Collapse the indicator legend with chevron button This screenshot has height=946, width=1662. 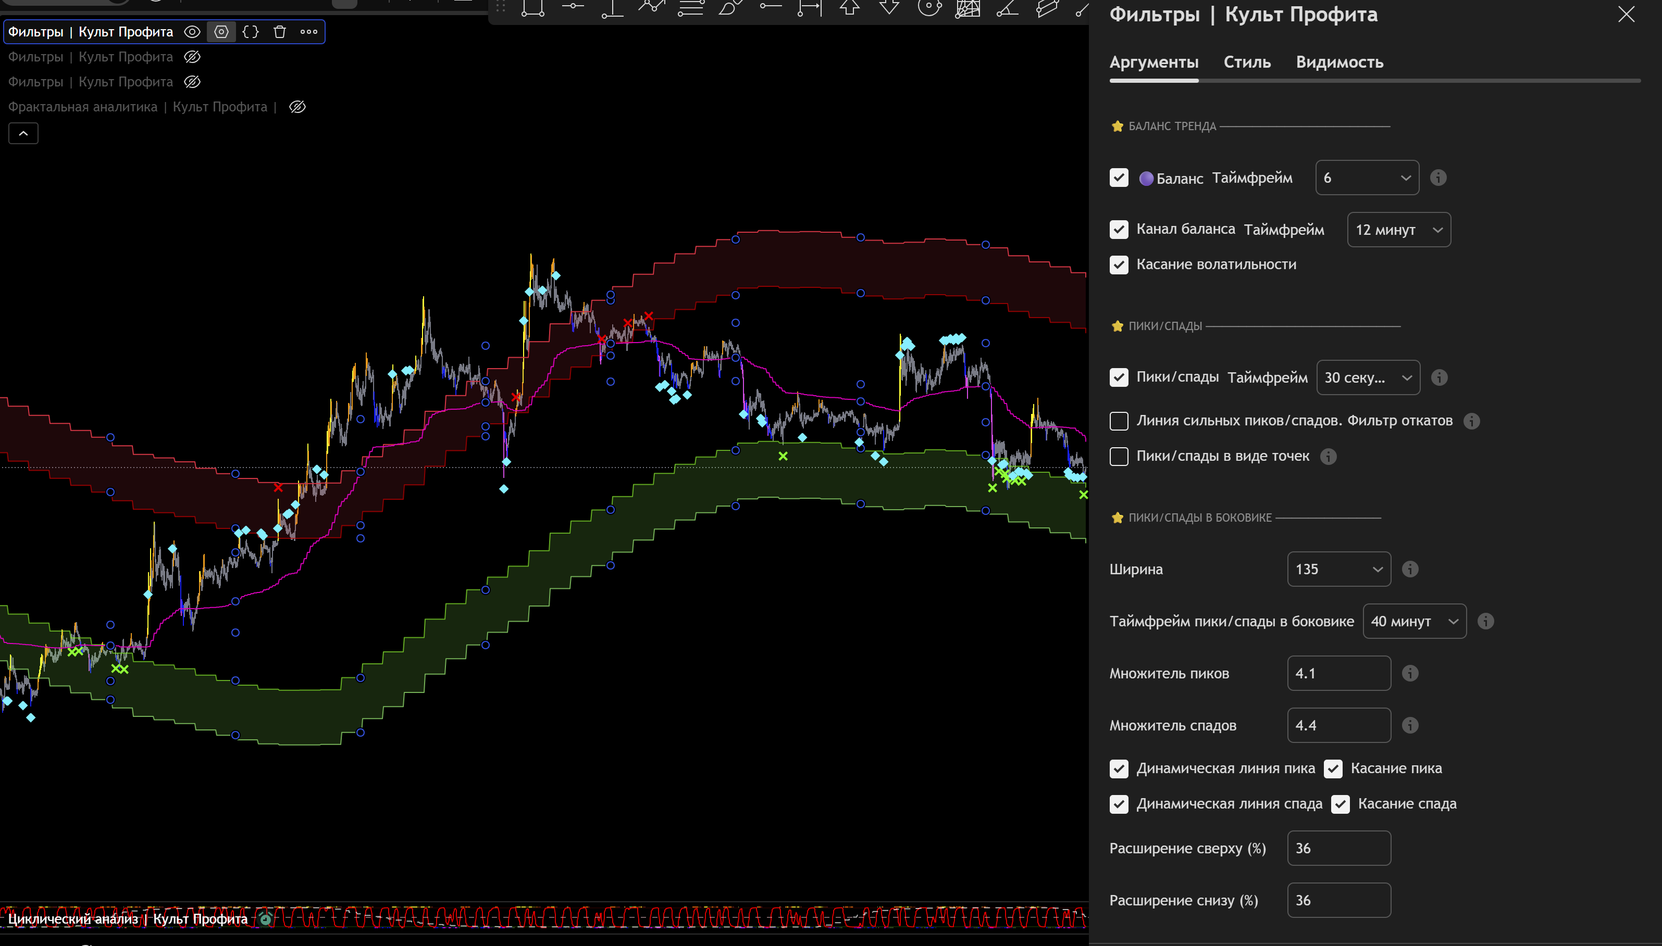pyautogui.click(x=23, y=134)
